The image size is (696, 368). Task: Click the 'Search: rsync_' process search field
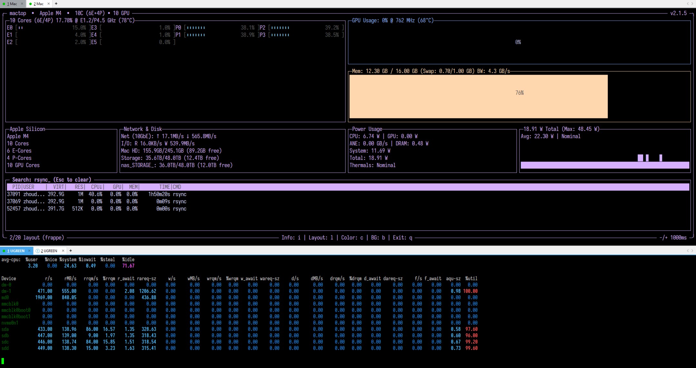point(52,180)
